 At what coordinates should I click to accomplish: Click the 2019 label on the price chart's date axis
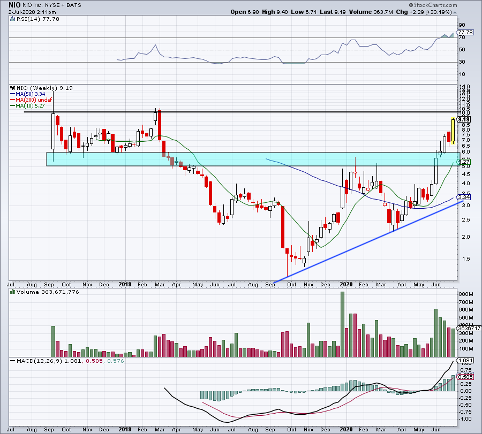click(x=125, y=284)
